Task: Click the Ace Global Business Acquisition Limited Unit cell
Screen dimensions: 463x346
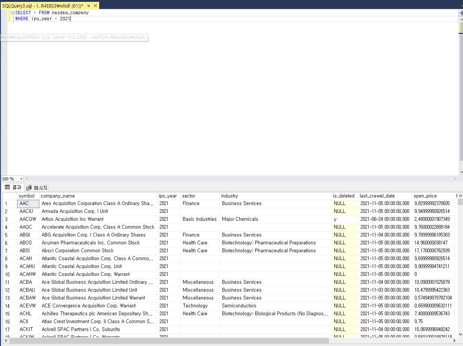Action: (98, 290)
